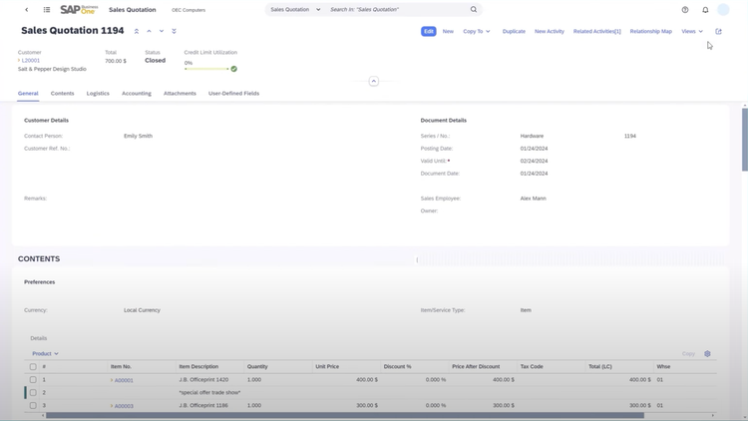The height and width of the screenshot is (421, 748).
Task: Open the help question mark icon
Action: coord(685,10)
